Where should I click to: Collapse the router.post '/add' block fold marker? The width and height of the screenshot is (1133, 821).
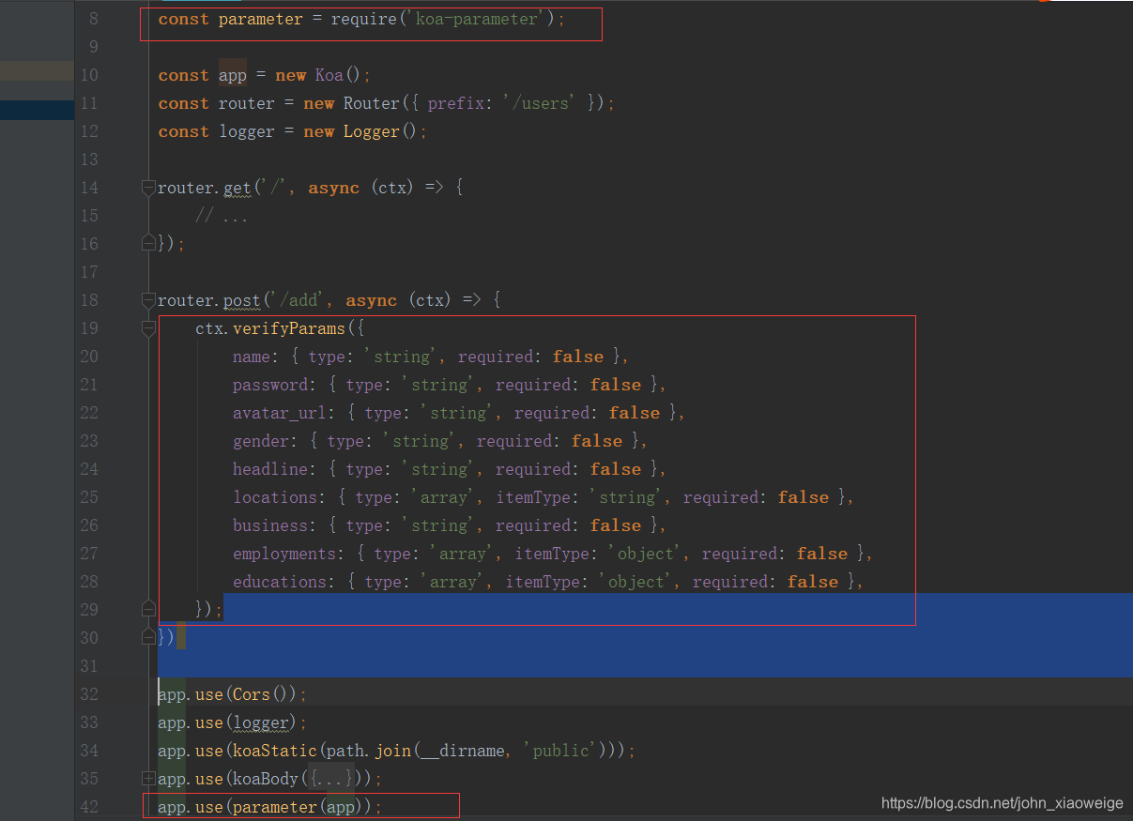(148, 301)
